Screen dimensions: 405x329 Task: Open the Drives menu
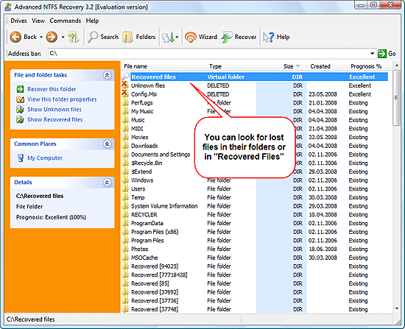[x=18, y=21]
